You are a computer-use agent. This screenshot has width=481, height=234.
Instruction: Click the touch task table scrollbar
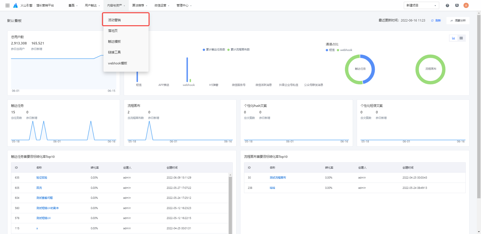coord(230,205)
